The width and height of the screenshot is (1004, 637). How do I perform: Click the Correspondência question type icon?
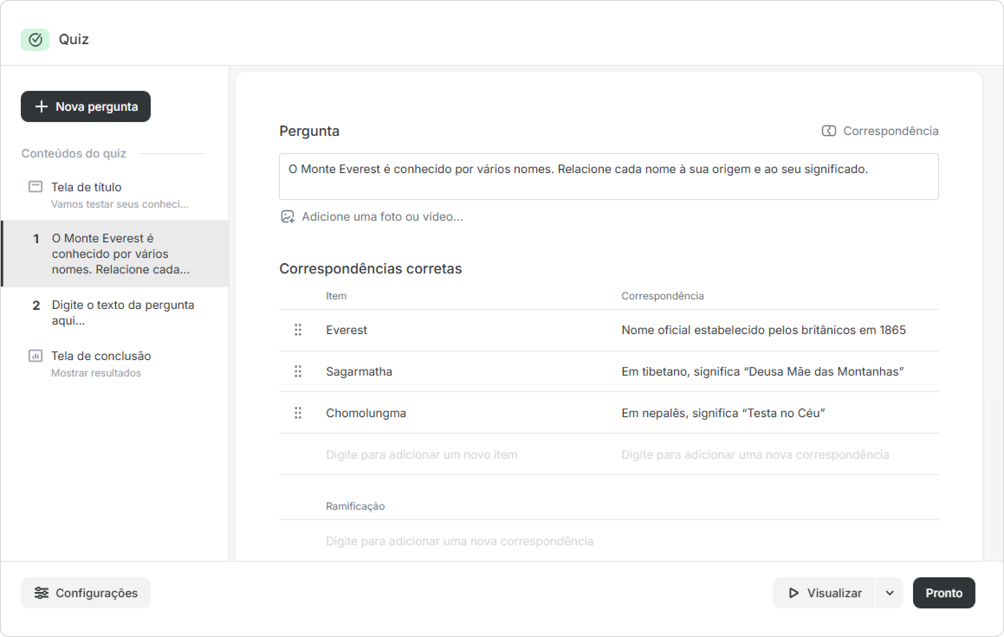[x=829, y=131]
